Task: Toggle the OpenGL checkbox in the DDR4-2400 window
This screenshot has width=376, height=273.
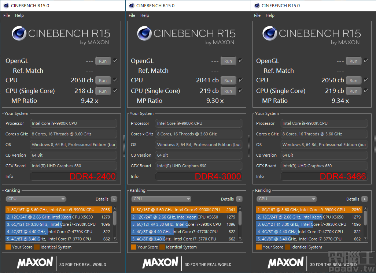Action: (x=115, y=60)
